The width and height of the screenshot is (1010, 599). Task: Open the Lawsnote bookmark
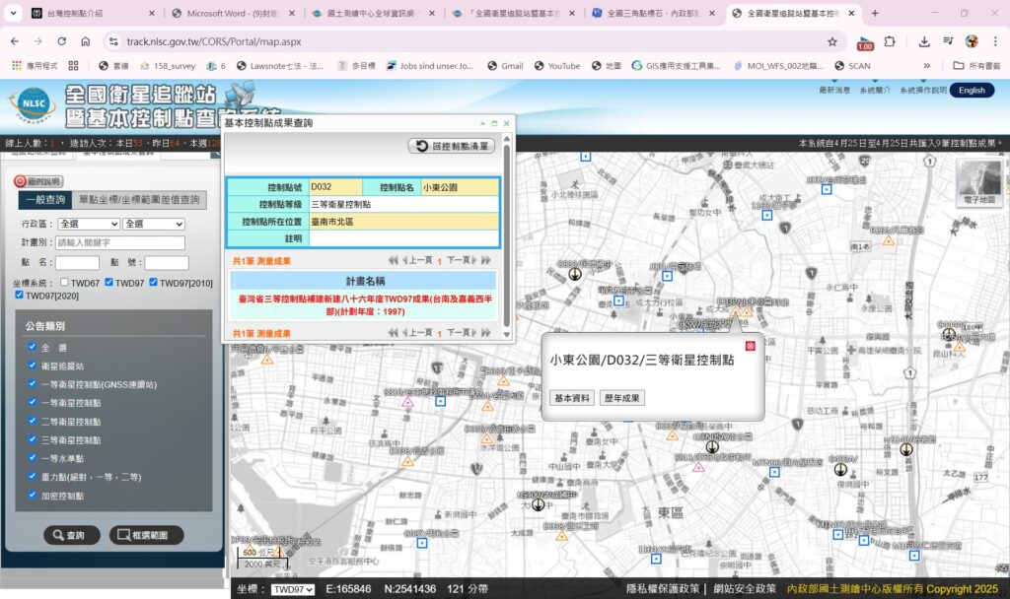click(279, 66)
